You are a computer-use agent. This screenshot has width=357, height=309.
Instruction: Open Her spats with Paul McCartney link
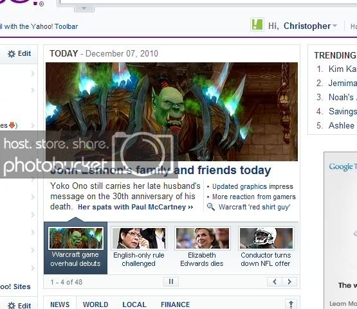[136, 207]
